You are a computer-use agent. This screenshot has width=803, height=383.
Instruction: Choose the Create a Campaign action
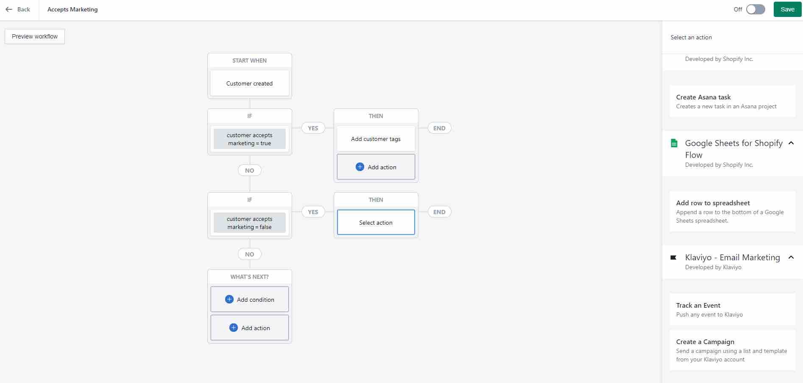pyautogui.click(x=732, y=350)
